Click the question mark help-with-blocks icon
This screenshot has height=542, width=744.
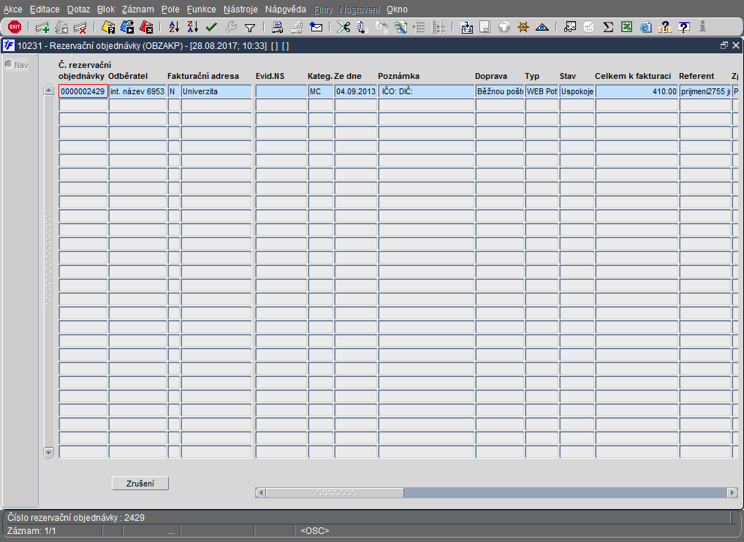[665, 28]
